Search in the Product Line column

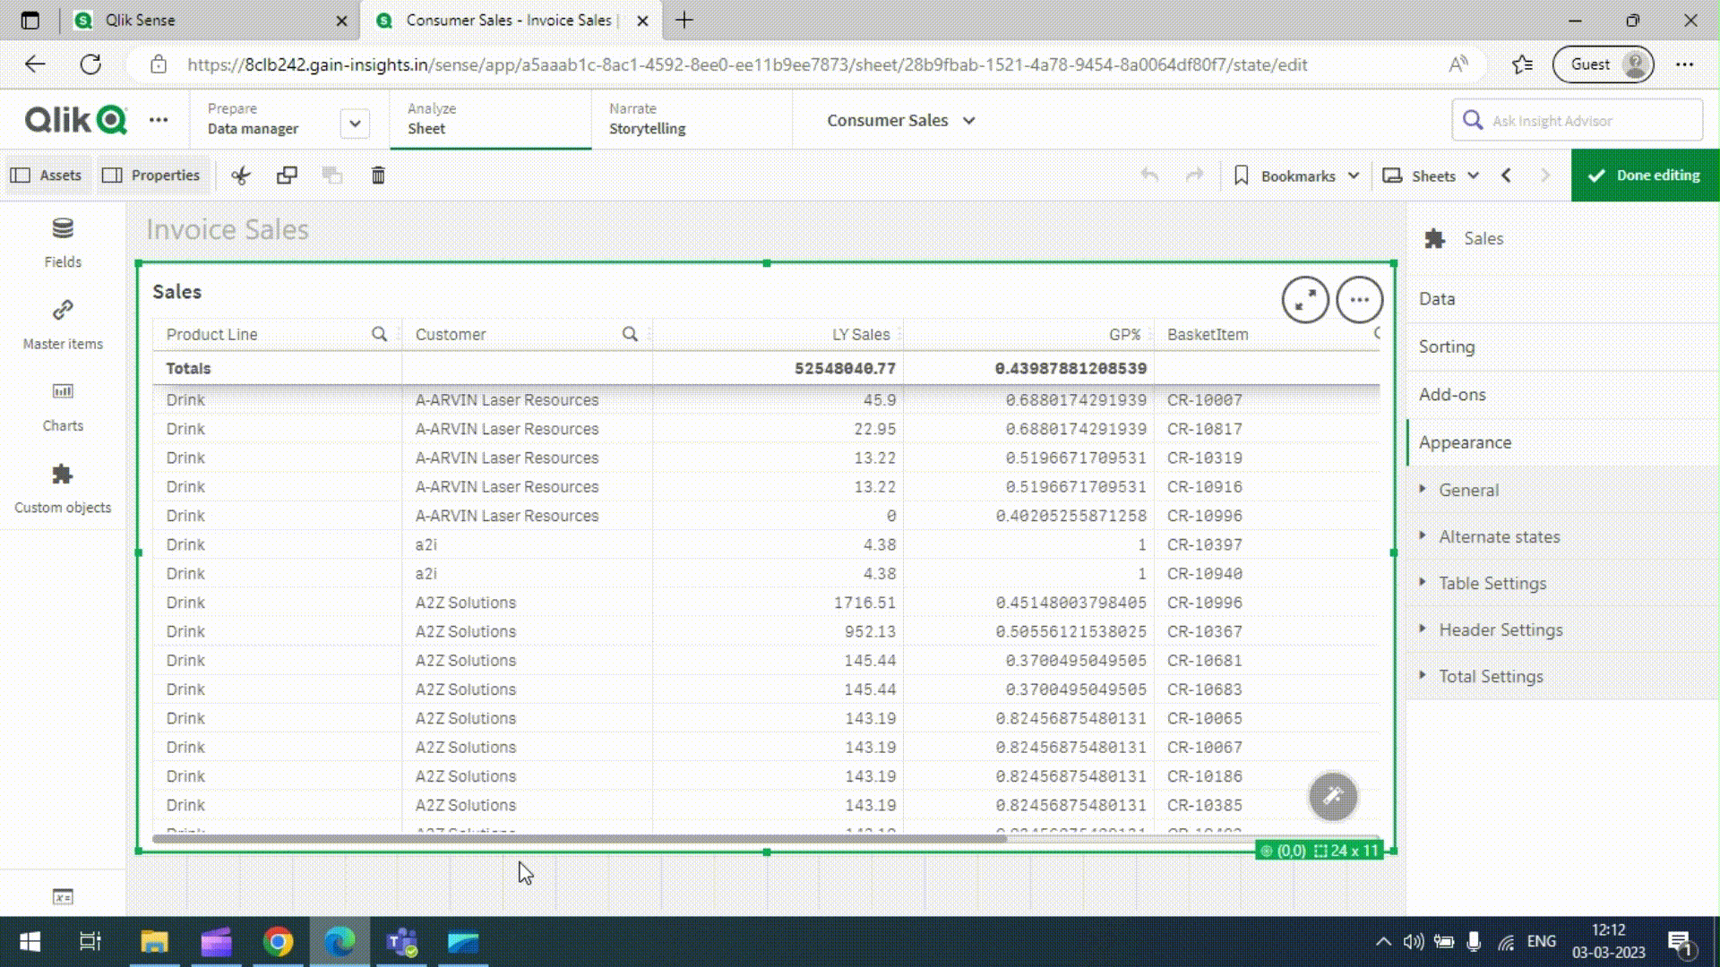380,334
